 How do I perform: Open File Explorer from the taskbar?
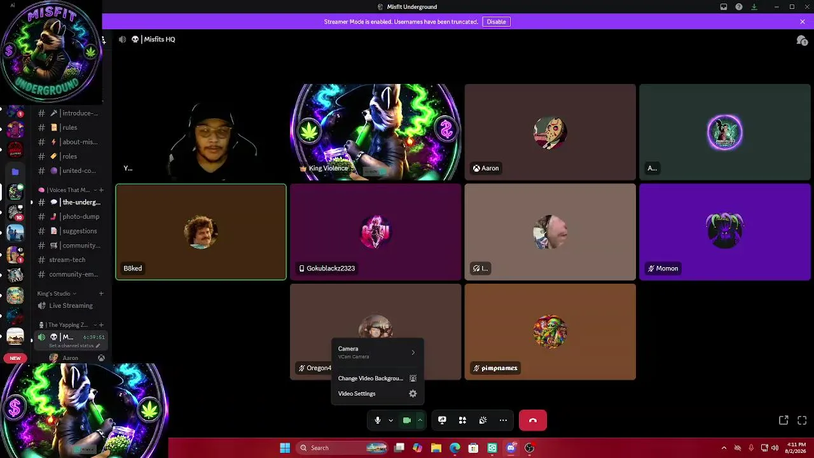tap(436, 448)
